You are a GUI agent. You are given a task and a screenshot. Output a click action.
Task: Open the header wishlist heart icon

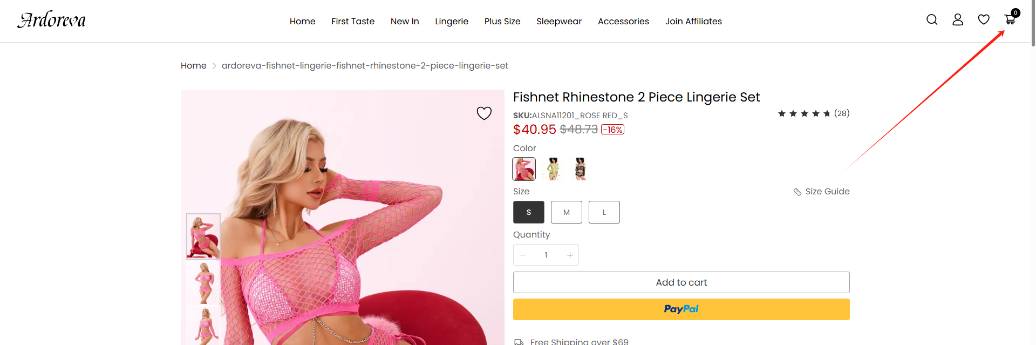click(x=984, y=20)
